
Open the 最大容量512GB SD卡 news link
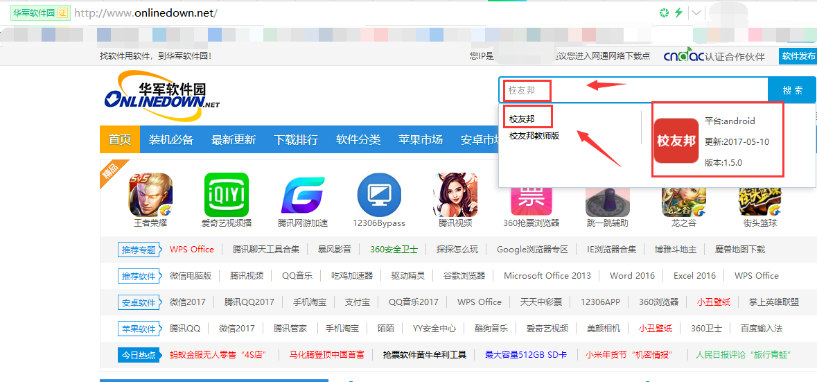pyautogui.click(x=526, y=355)
